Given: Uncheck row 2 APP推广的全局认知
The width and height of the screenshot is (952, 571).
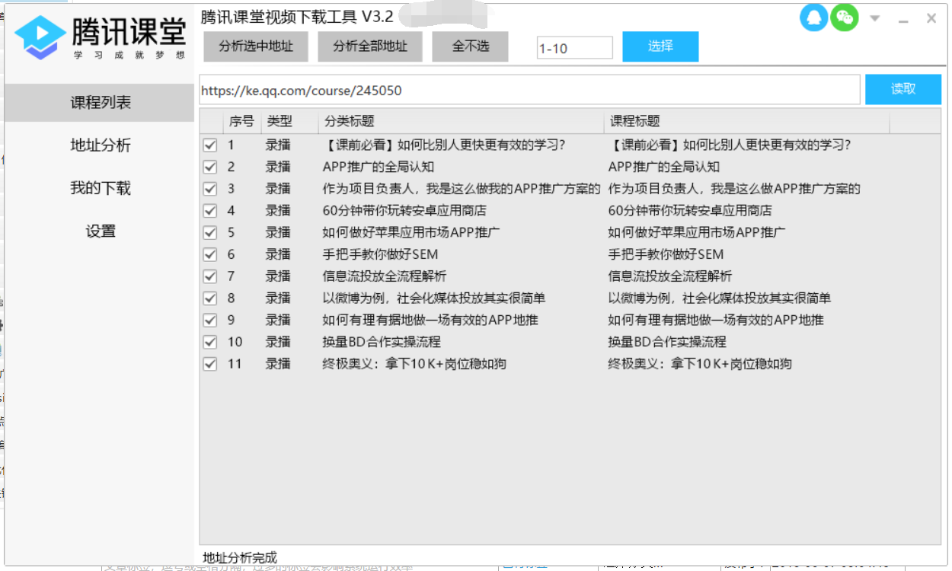Looking at the screenshot, I should coord(210,167).
